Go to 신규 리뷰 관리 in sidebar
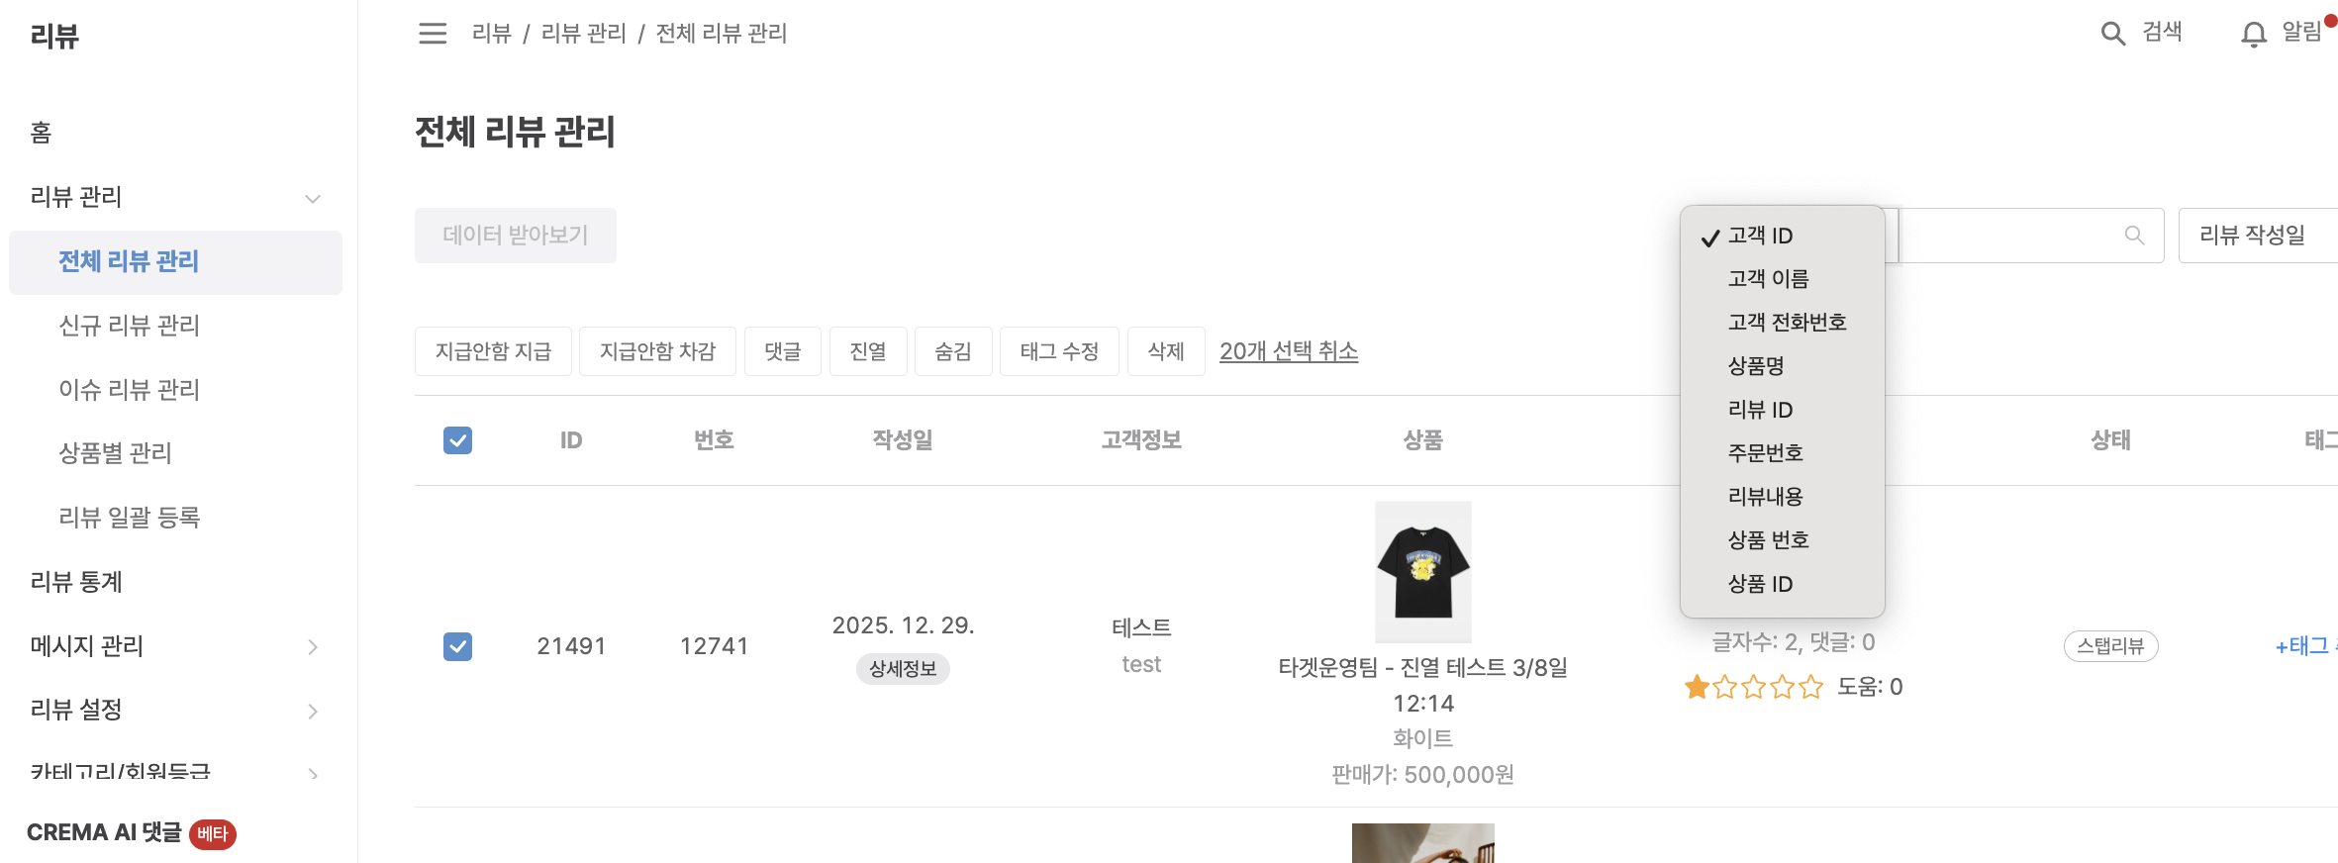This screenshot has height=863, width=2338. coord(130,326)
